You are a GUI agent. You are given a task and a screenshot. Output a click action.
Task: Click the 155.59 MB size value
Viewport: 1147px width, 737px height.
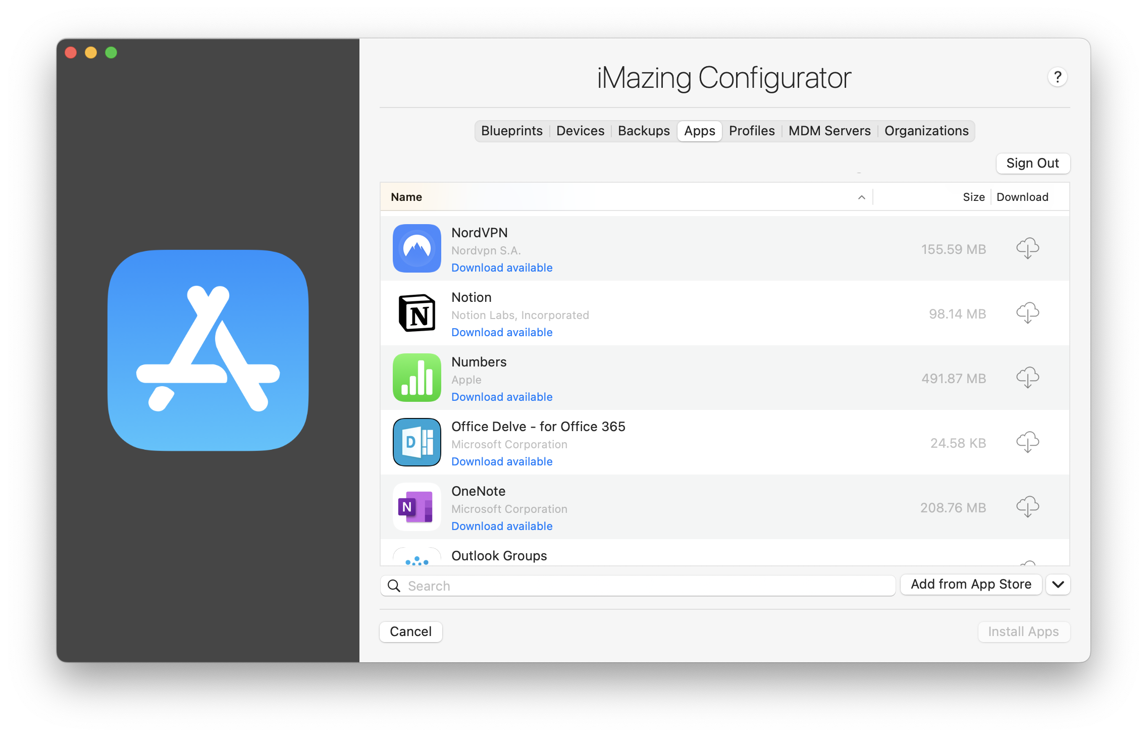(954, 249)
